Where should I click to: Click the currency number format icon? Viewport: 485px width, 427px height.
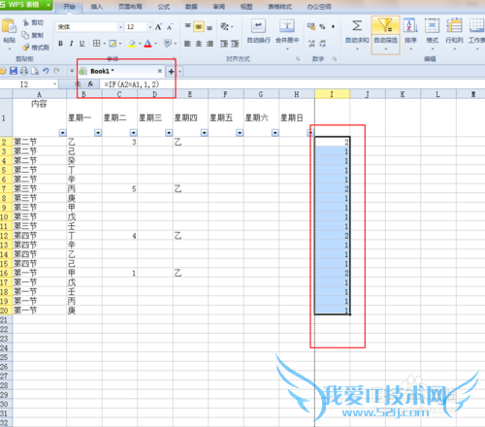(311, 26)
